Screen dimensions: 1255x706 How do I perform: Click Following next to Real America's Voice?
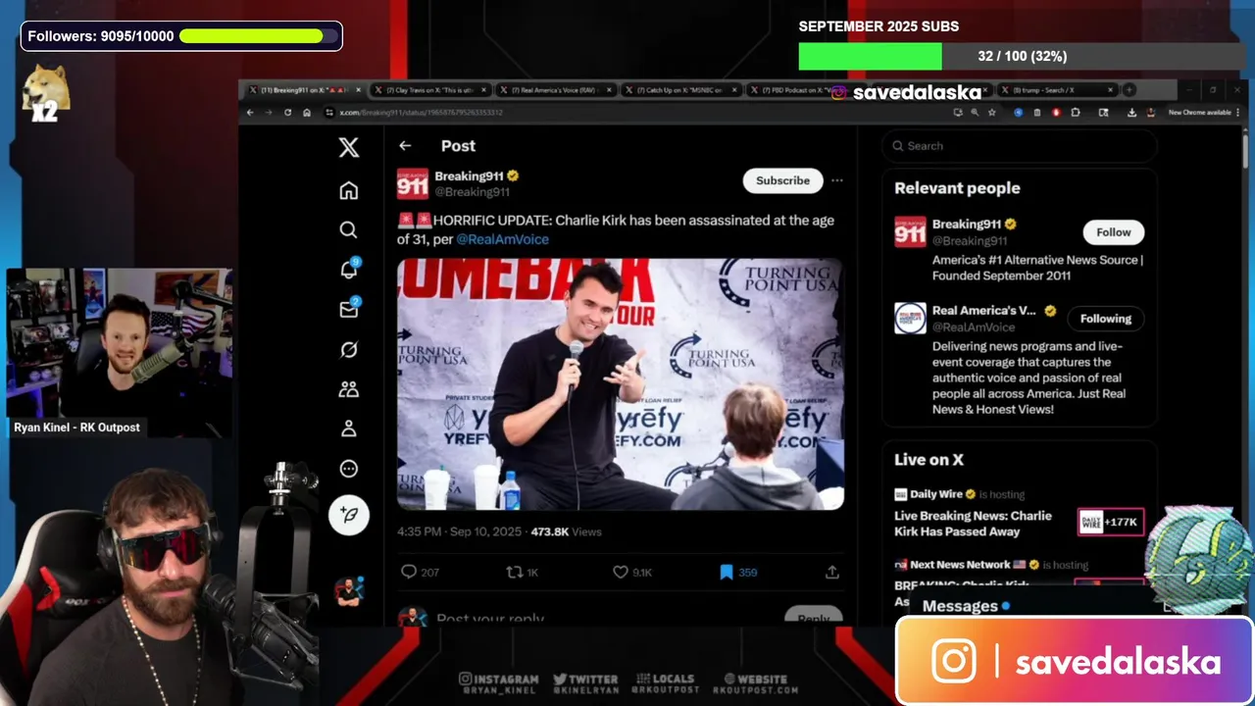[1105, 319]
